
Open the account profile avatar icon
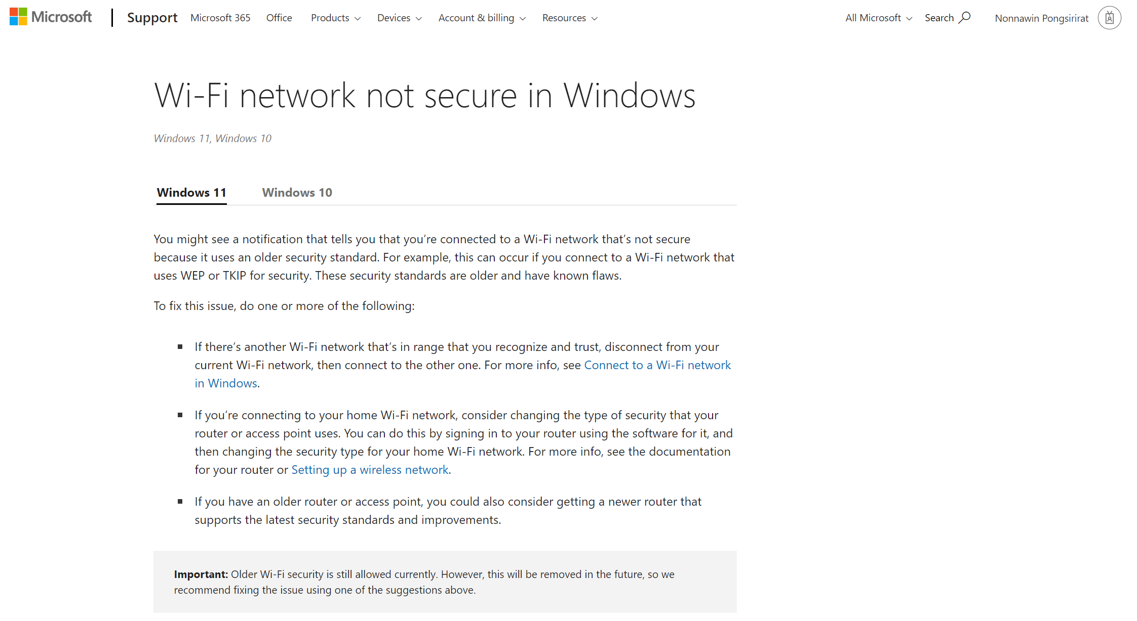[1109, 18]
